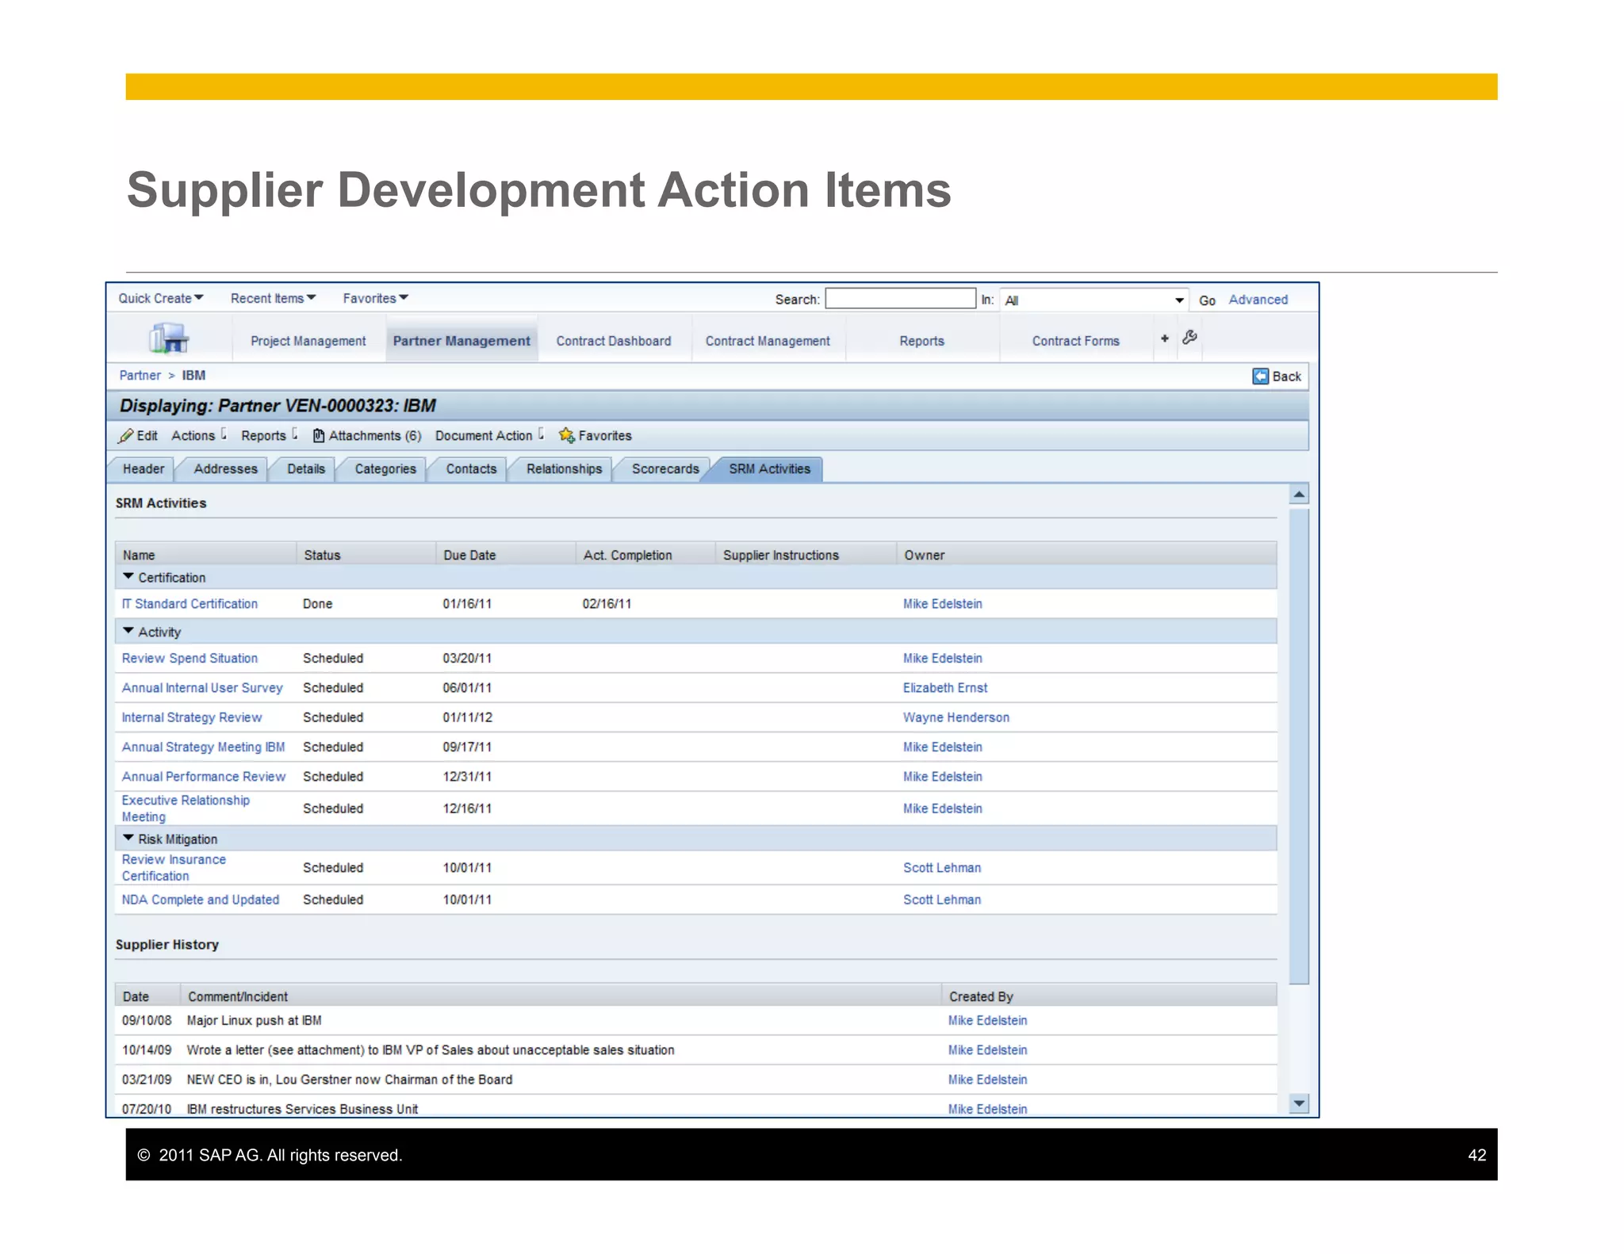Click owner Elizabeth Ernst link
Viewport: 1624px width, 1254px height.
click(x=944, y=688)
